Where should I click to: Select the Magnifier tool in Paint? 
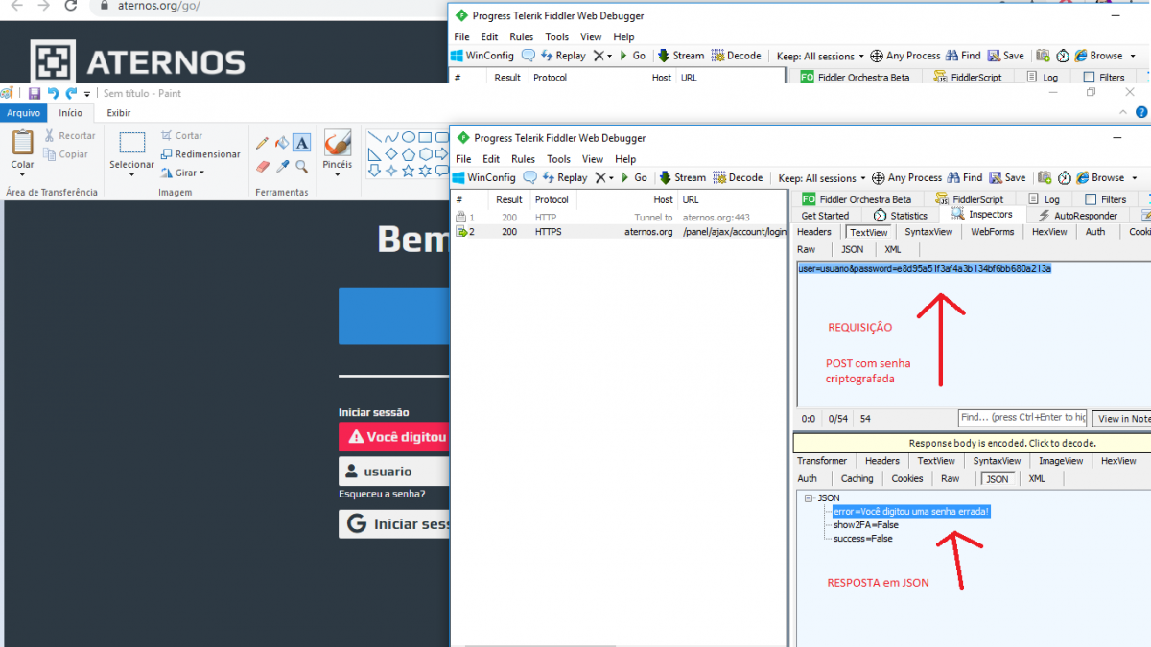301,166
